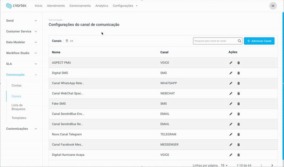Open the Atendimento nav item
Image resolution: width=284 pixels, height=167 pixels.
click(x=56, y=6)
